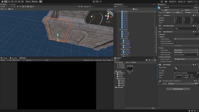Image resolution: width=199 pixels, height=112 pixels.
Task: Click the prefab Open button
Action: 168,12
